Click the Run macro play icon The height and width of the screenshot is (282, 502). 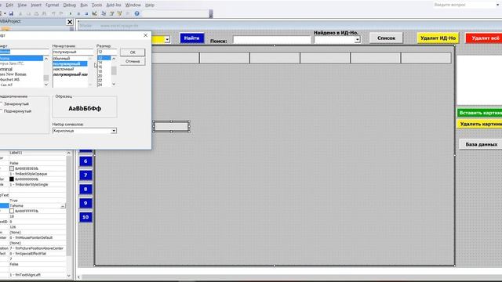tap(71, 13)
